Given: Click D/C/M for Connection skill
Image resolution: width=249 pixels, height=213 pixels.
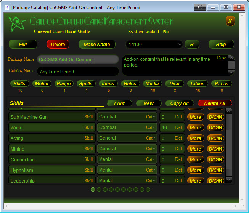Looking at the screenshot, I should click(215, 159).
